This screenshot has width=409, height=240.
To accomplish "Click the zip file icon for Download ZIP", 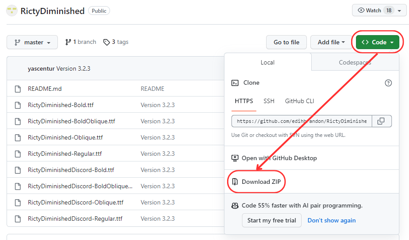I will (235, 182).
